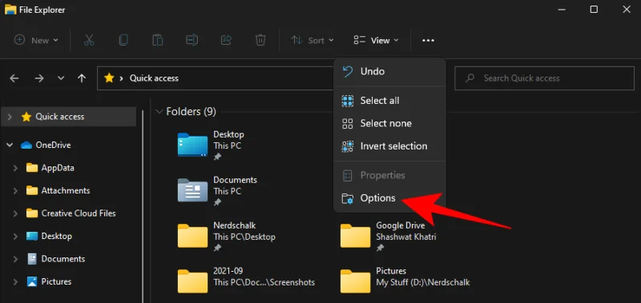Click the Paste clipboard icon in toolbar

(157, 40)
